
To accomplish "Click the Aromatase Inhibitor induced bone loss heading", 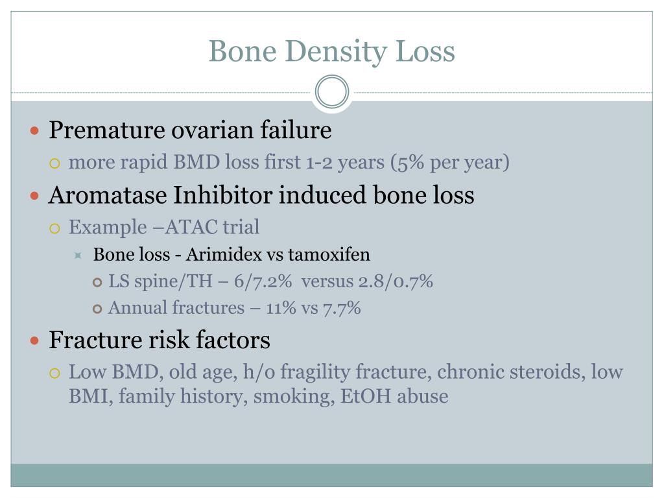I will click(x=261, y=195).
